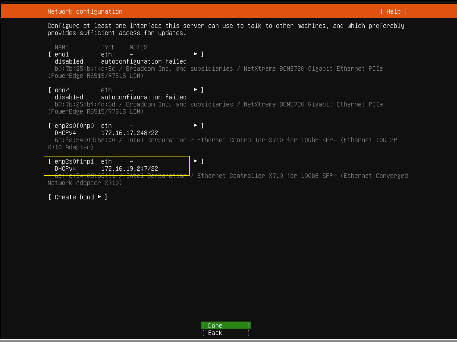The height and width of the screenshot is (343, 457).
Task: Select the eno1 interface name
Action: coord(62,54)
